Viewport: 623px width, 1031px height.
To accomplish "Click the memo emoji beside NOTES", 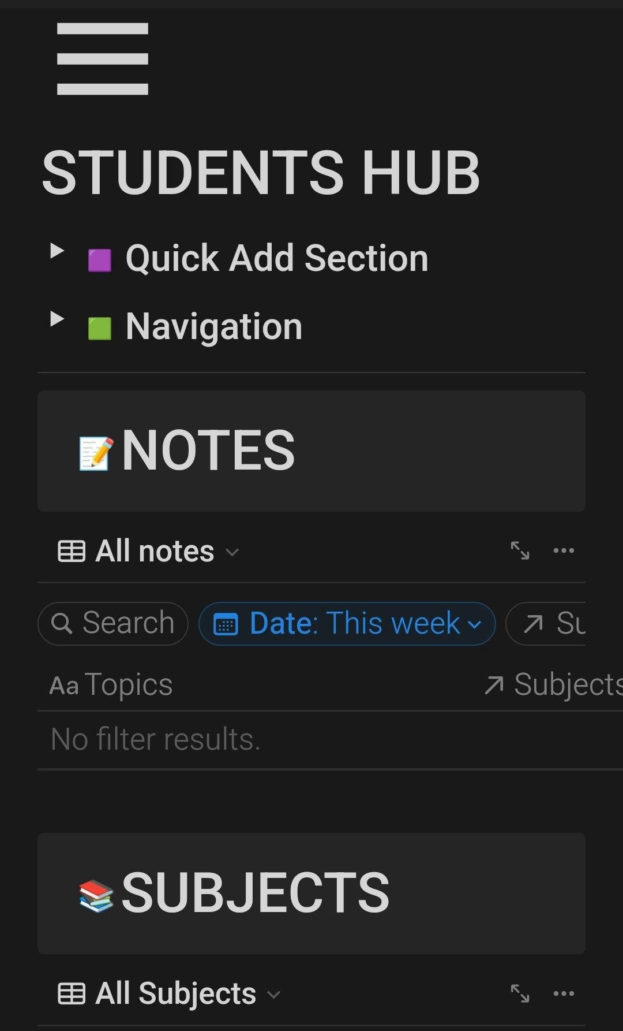I will (x=96, y=453).
